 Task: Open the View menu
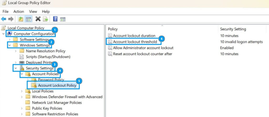click(x=33, y=11)
